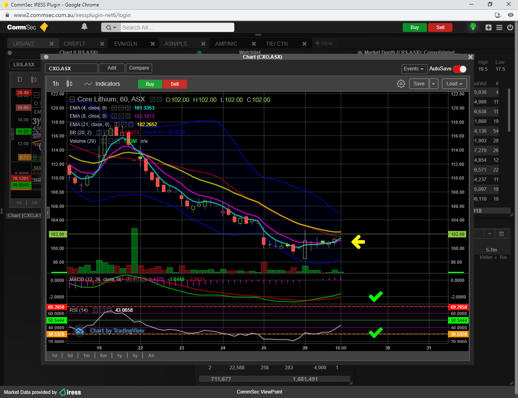Hide Core Lithium series with eye icon
The image size is (518, 398).
tap(153, 99)
